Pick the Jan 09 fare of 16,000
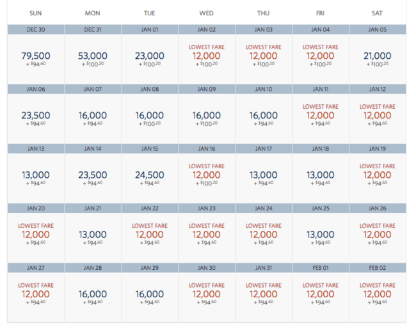The image size is (416, 330). [x=207, y=118]
